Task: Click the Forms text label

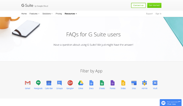Action: 113,88
